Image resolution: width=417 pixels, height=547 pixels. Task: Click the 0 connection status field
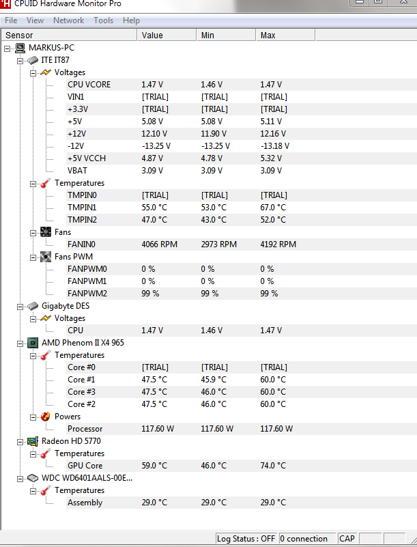[x=308, y=539]
